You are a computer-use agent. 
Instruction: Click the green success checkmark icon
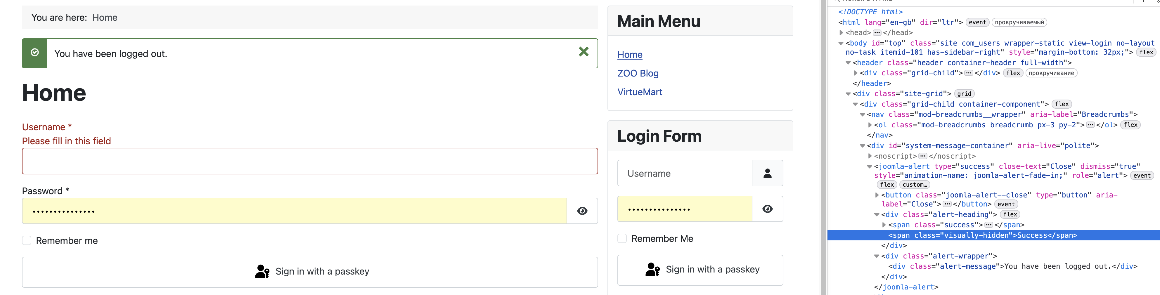tap(34, 53)
